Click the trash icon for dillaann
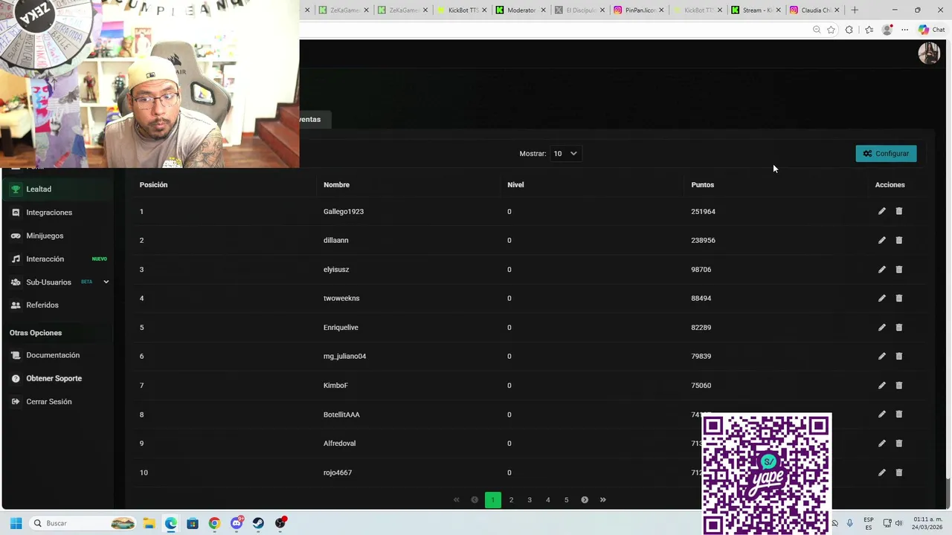 tap(898, 240)
